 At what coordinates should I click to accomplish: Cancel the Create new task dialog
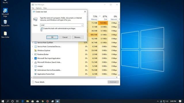pos(65,37)
